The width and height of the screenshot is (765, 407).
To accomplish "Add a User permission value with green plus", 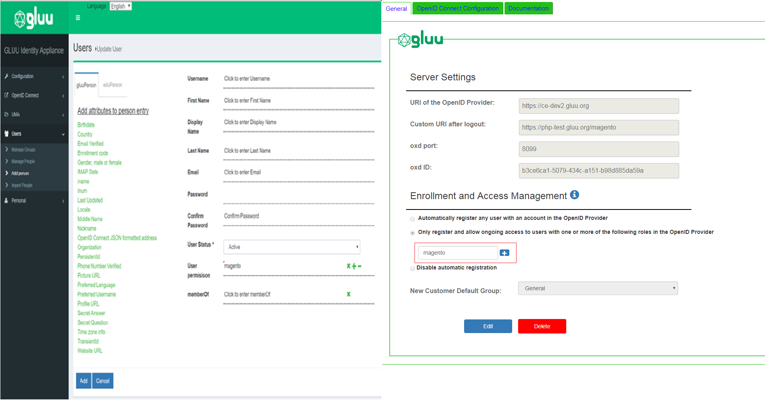I will pos(354,266).
